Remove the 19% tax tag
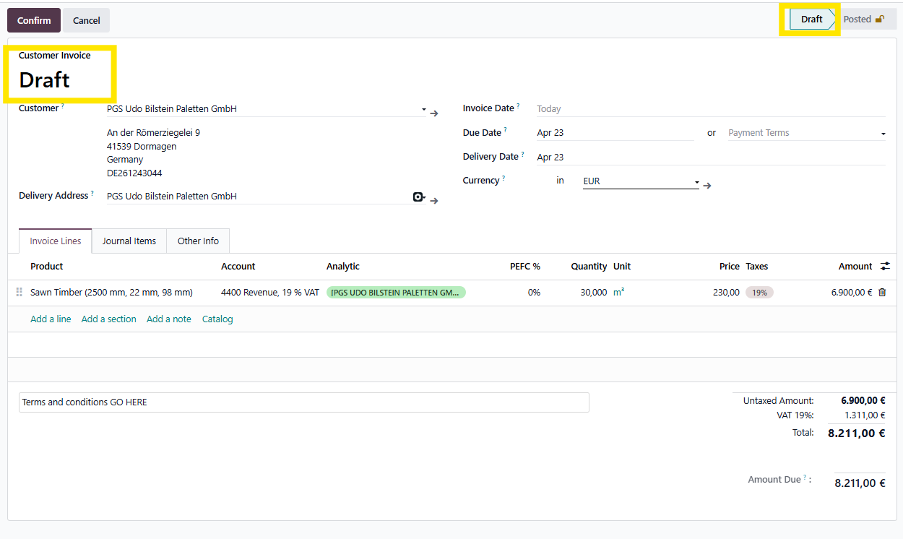The width and height of the screenshot is (903, 539). click(x=759, y=293)
